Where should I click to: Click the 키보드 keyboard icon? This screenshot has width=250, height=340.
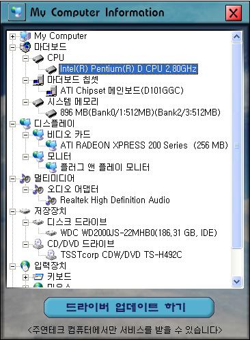pyautogui.click(x=38, y=277)
